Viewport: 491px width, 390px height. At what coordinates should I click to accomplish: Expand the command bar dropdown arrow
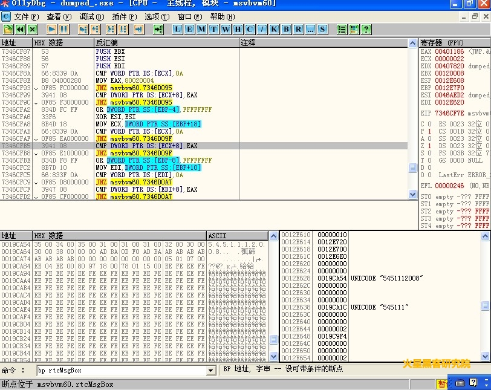point(211,370)
